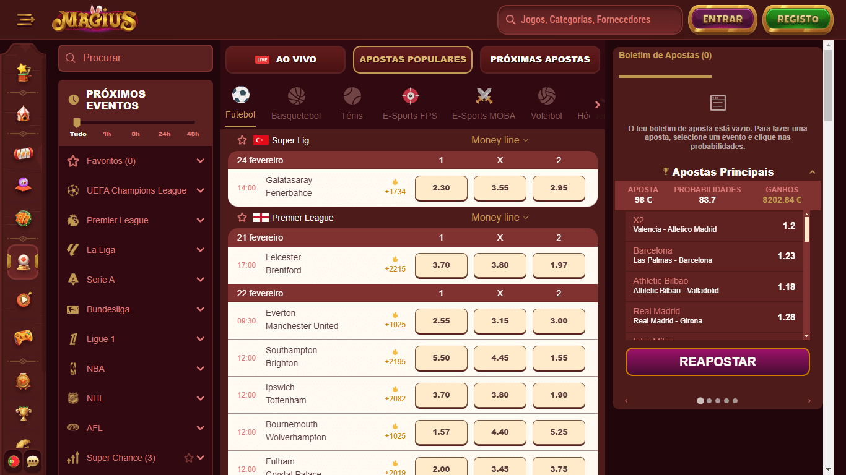Image resolution: width=846 pixels, height=475 pixels.
Task: Star the Premier League section
Action: pyautogui.click(x=241, y=218)
